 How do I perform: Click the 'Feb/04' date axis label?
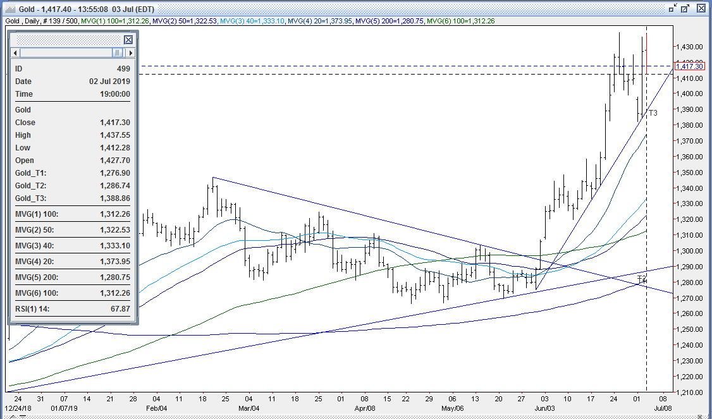[157, 408]
